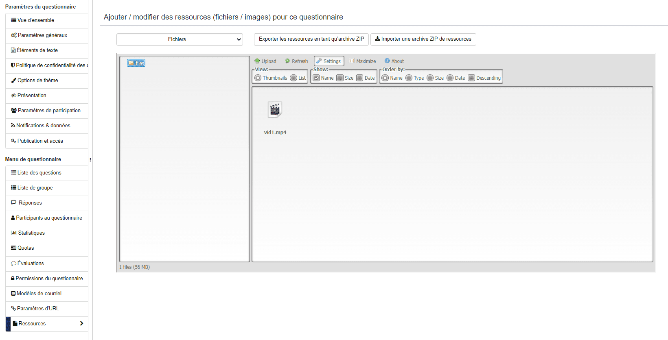
Task: Open Permissions du questionnaire
Action: (47, 279)
